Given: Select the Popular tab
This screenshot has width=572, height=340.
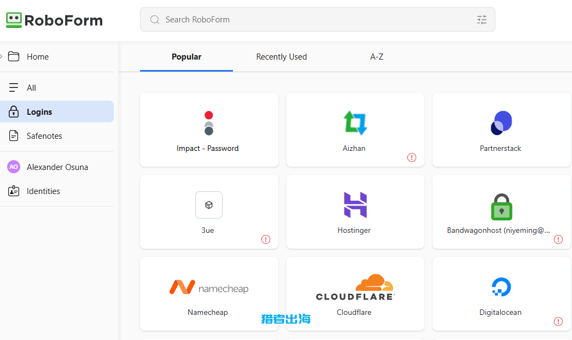Looking at the screenshot, I should pos(186,57).
